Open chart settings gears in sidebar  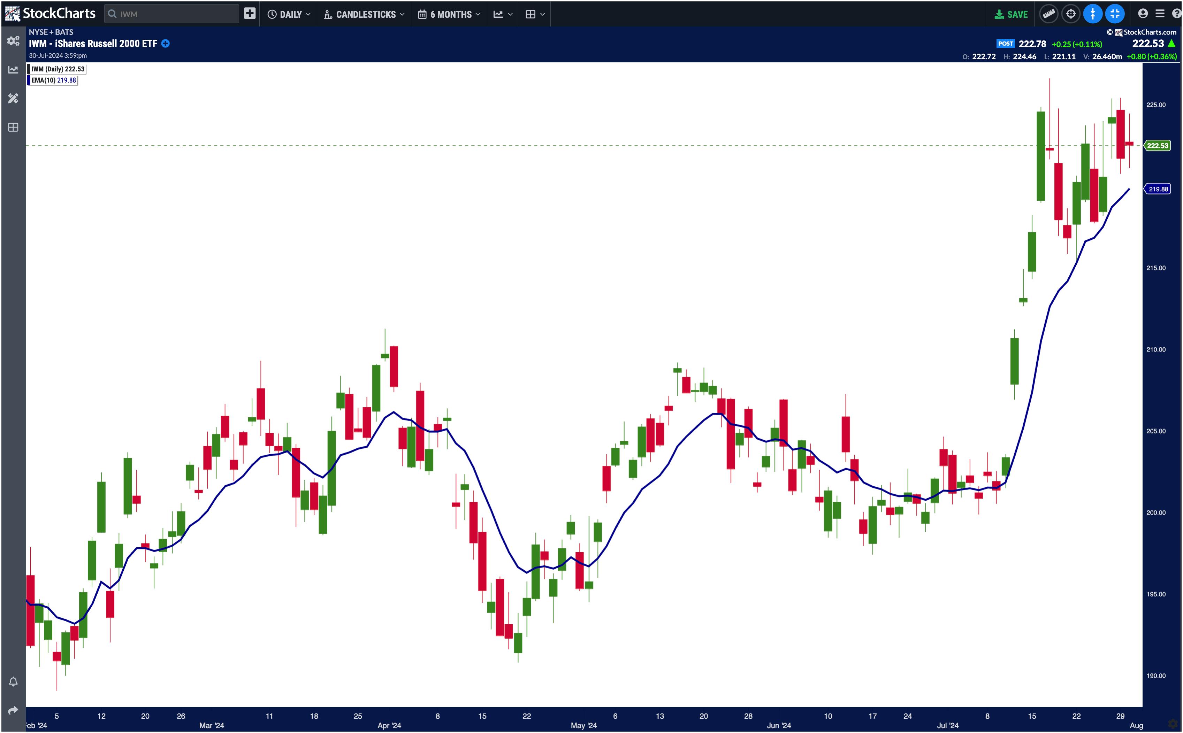(13, 41)
